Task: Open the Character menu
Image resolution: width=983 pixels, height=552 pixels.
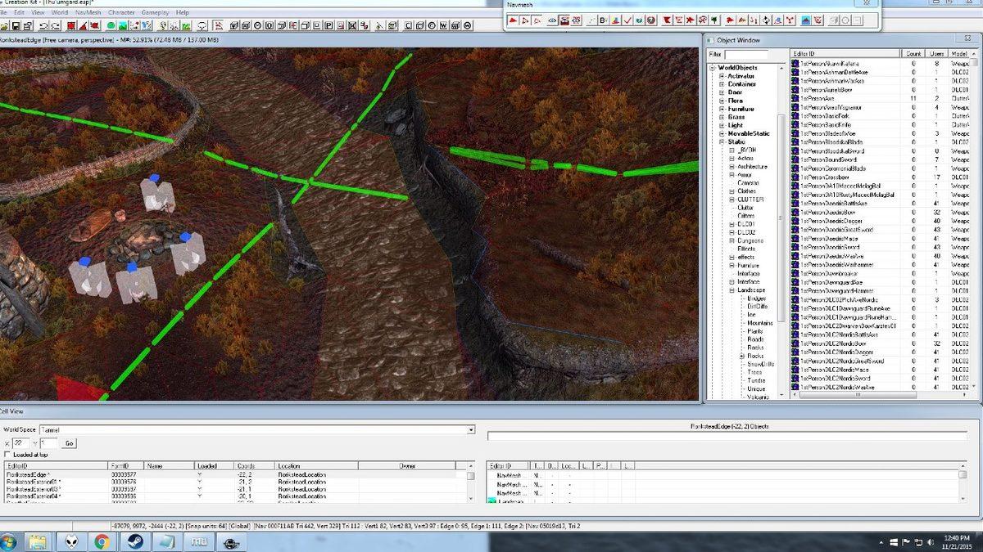Action: click(x=121, y=12)
